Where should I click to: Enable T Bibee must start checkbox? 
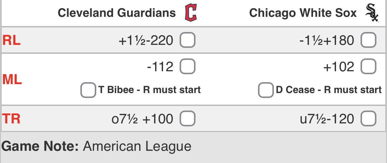click(x=88, y=90)
